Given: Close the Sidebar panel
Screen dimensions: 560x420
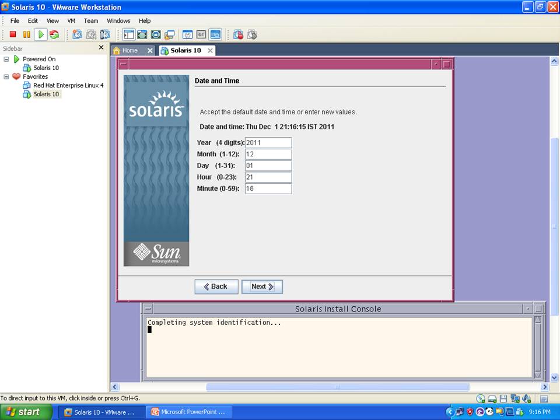Looking at the screenshot, I should point(101,47).
